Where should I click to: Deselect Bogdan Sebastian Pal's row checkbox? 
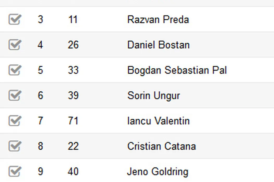click(14, 70)
